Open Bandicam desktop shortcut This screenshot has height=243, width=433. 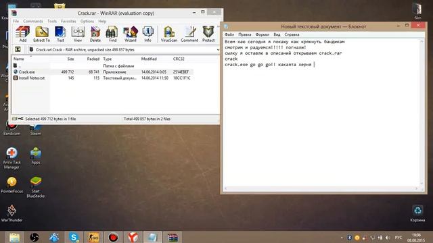pos(12,129)
